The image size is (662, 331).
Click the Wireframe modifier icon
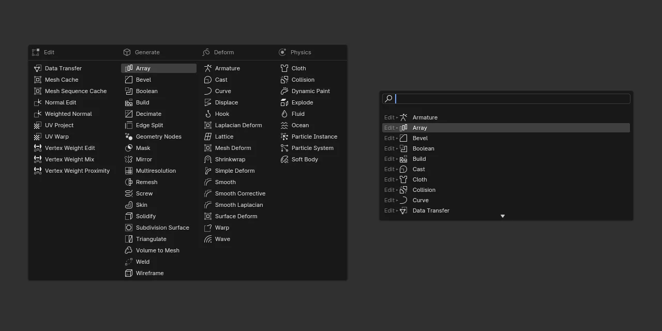(129, 273)
